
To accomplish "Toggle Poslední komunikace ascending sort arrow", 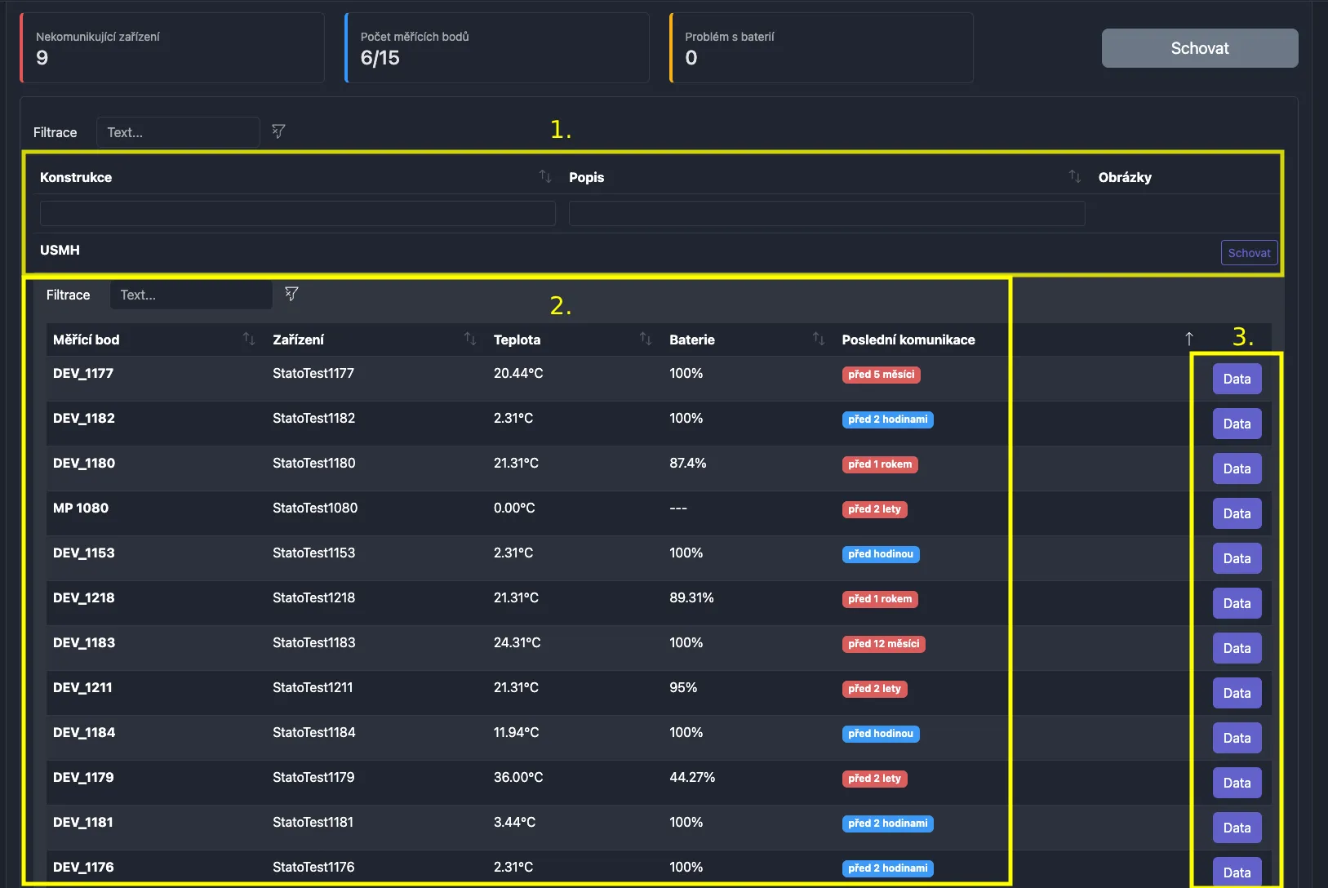I will click(x=1188, y=339).
